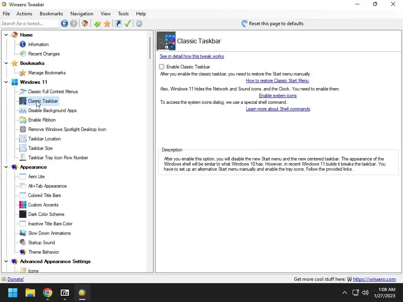Open the Tools menu
This screenshot has width=403, height=302.
123,14
